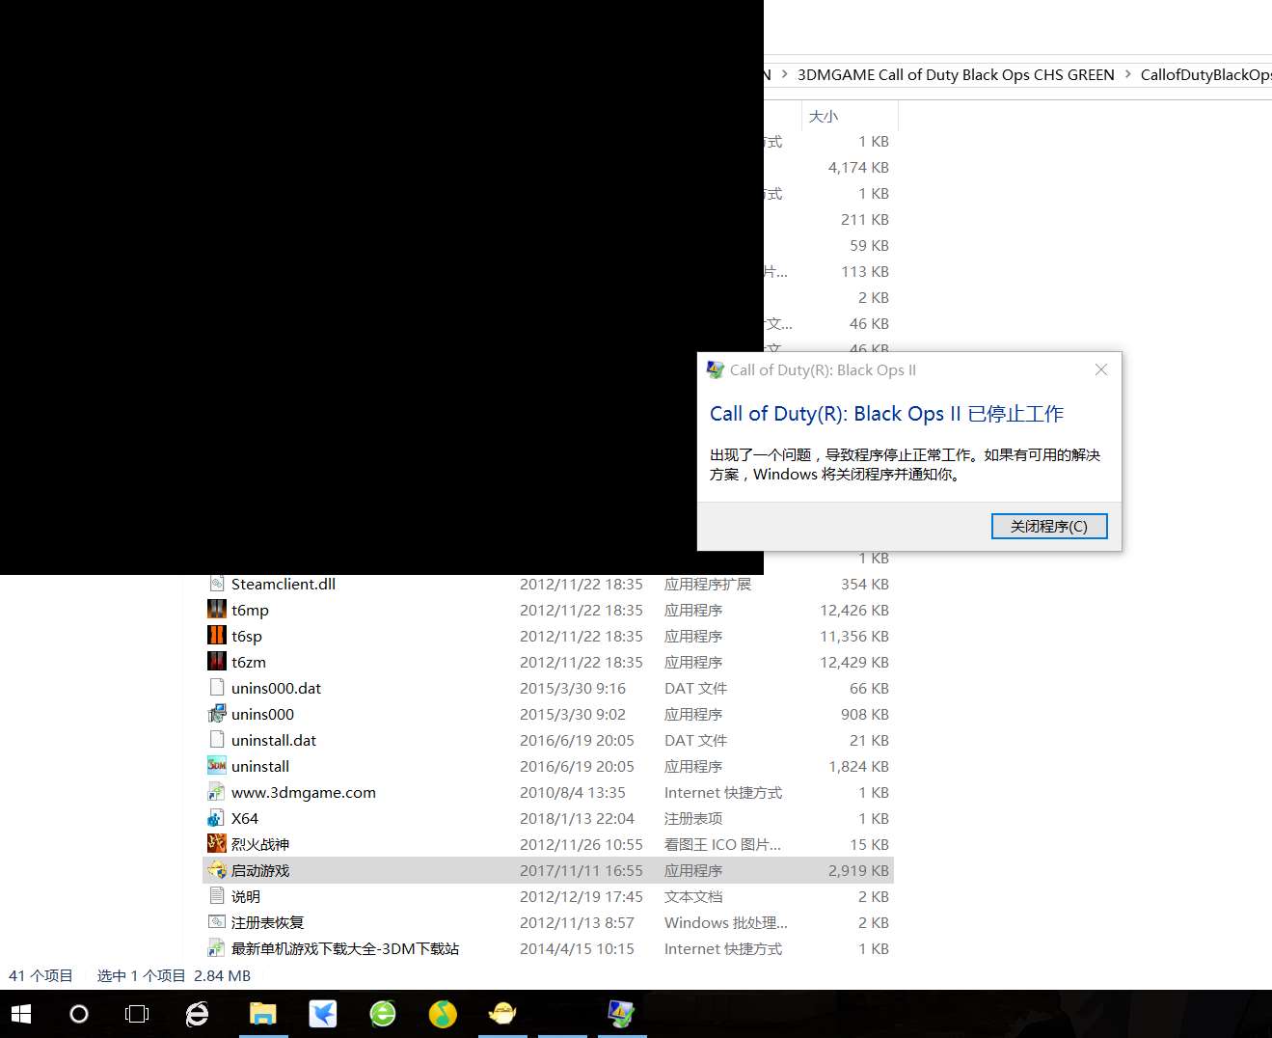Select the t6zm application icon
This screenshot has height=1038, width=1272.
coord(217,662)
